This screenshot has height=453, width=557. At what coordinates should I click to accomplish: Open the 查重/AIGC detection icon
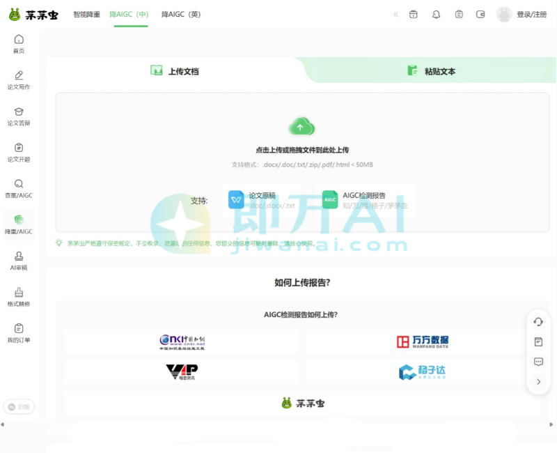coord(19,190)
